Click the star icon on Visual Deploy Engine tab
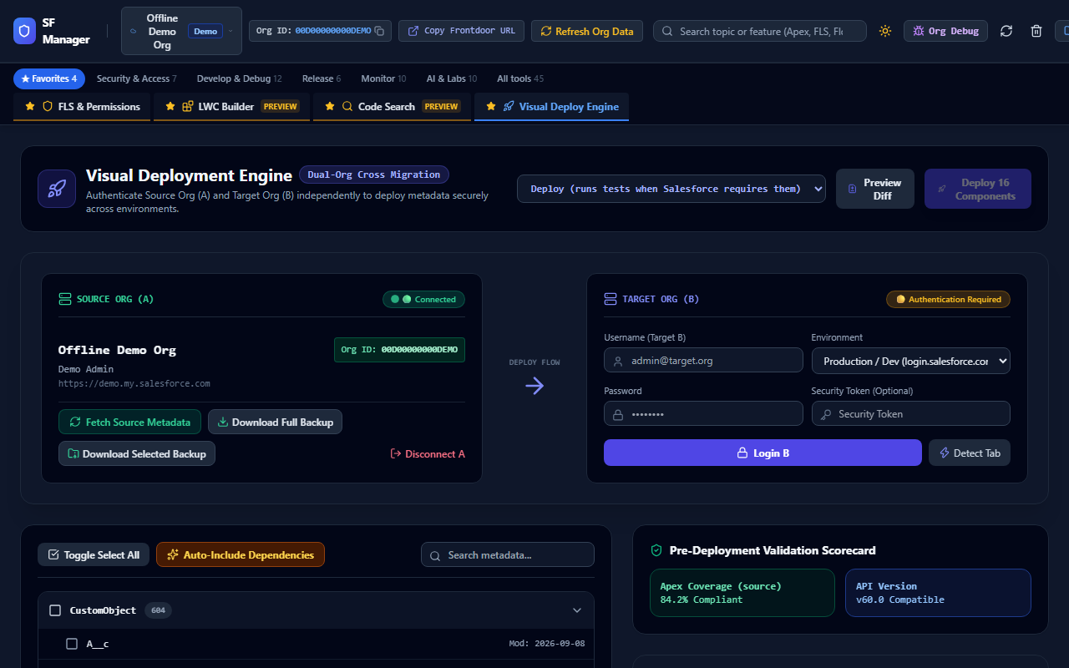 (491, 107)
